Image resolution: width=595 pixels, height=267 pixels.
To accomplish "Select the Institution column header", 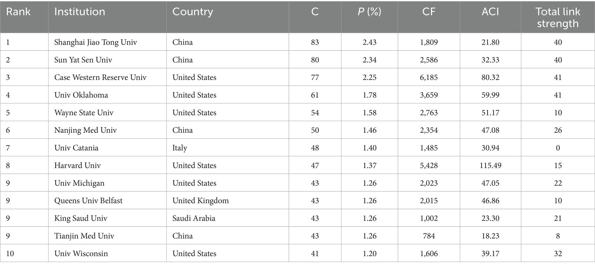I will click(80, 12).
